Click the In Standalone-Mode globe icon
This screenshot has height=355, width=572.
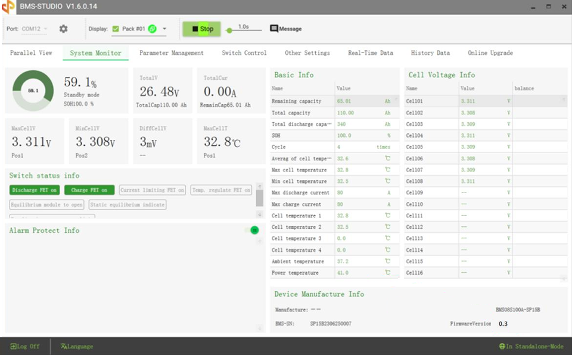click(x=502, y=346)
